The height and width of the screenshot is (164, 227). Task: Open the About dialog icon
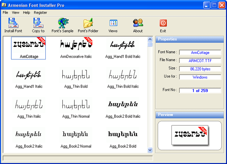pos(138,23)
